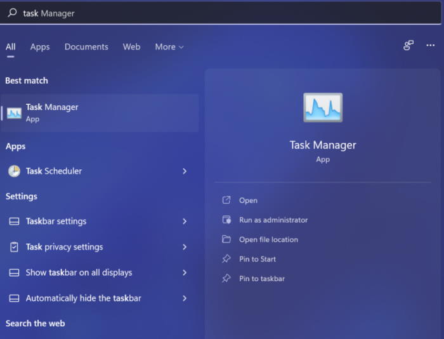
Task: Click the Show taskbar on all displays icon
Action: pyautogui.click(x=14, y=273)
